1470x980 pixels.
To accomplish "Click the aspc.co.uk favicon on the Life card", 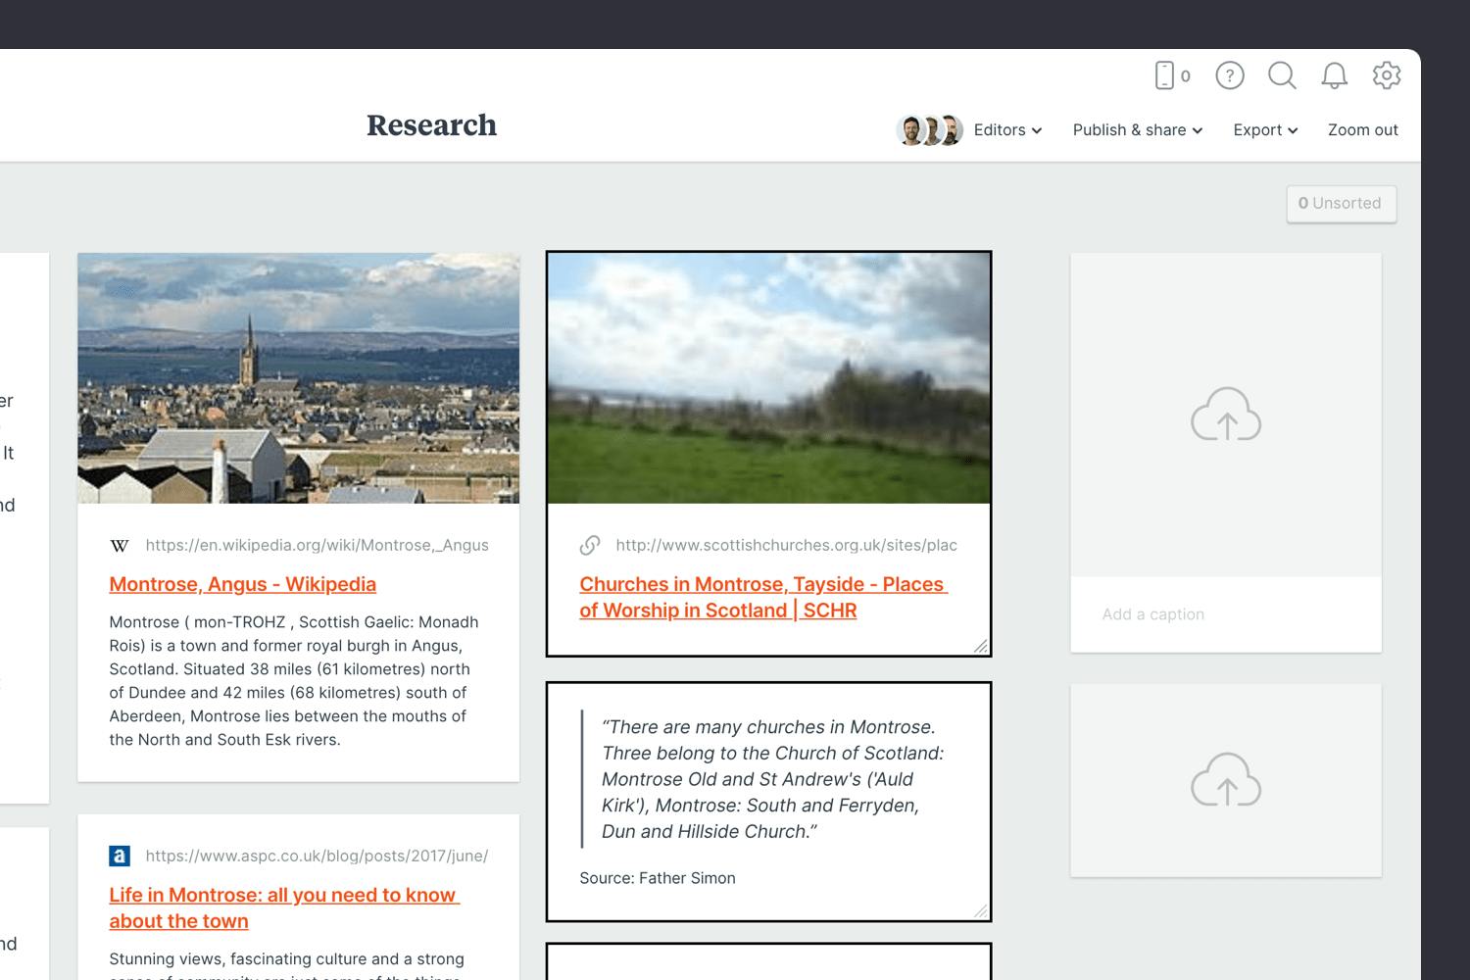I will coord(119,856).
